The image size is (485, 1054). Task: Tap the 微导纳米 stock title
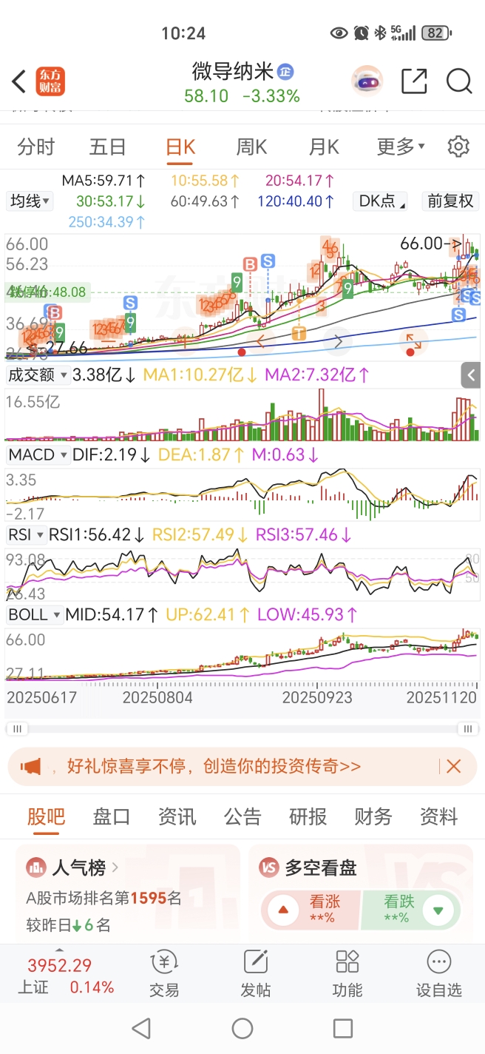click(x=233, y=71)
